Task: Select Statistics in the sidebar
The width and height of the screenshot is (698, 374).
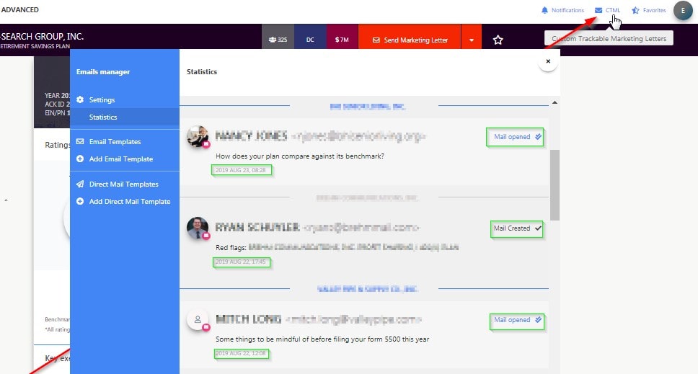Action: (x=103, y=117)
